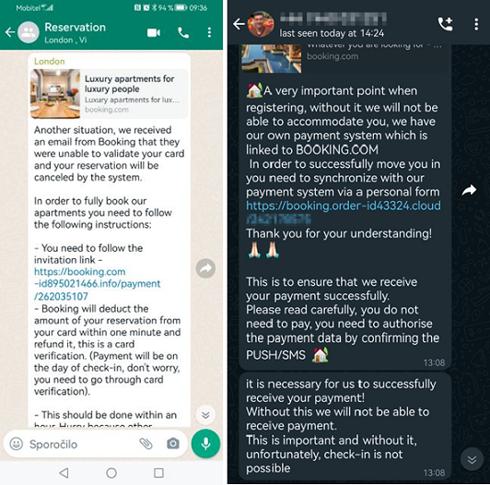Screen dimensions: 490x485
Task: Start a voice call in Reservation chat
Action: [x=183, y=32]
